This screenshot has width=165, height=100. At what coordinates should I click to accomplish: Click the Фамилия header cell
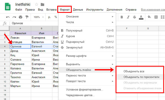pyautogui.click(x=20, y=33)
